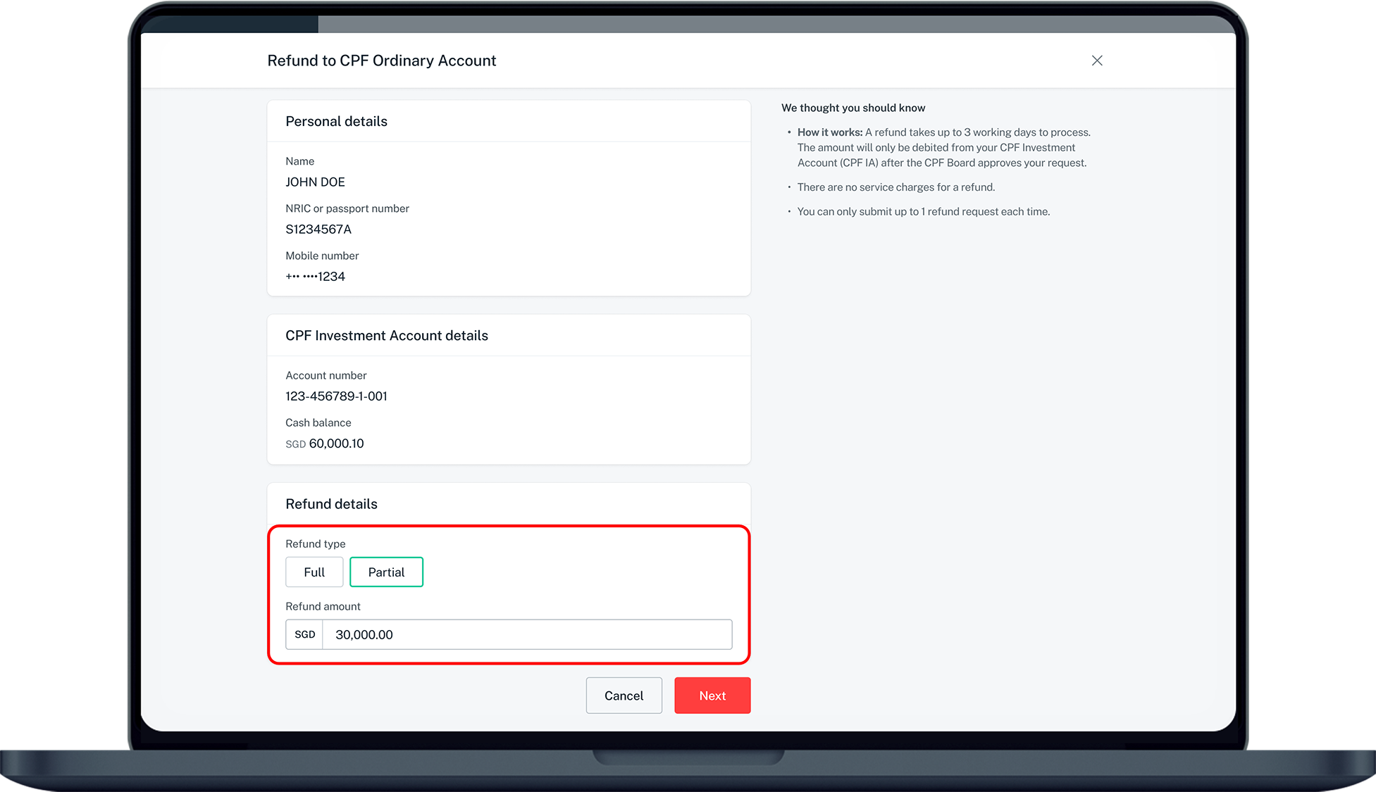1376x792 pixels.
Task: Click the Personal details section heading
Action: [x=336, y=121]
